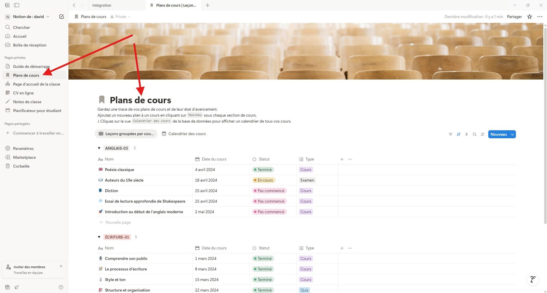
Task: Open the database view settings sliders icon
Action: (x=482, y=134)
